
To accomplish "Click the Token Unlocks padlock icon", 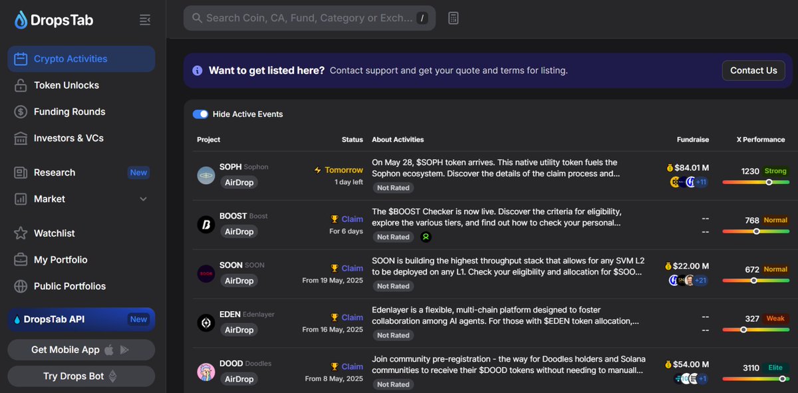I will (x=21, y=85).
